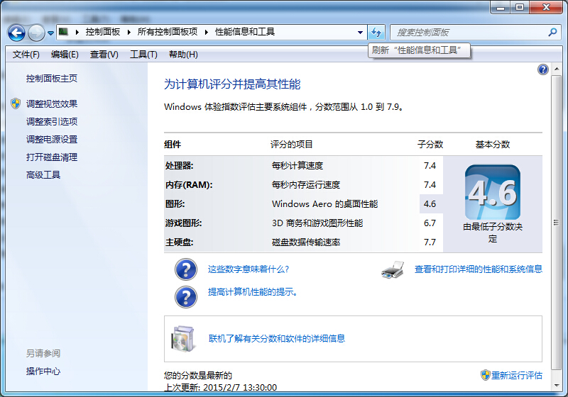Click the Back navigation arrow
568x397 pixels.
16,33
